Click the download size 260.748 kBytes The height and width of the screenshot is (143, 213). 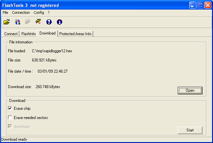click(48, 87)
